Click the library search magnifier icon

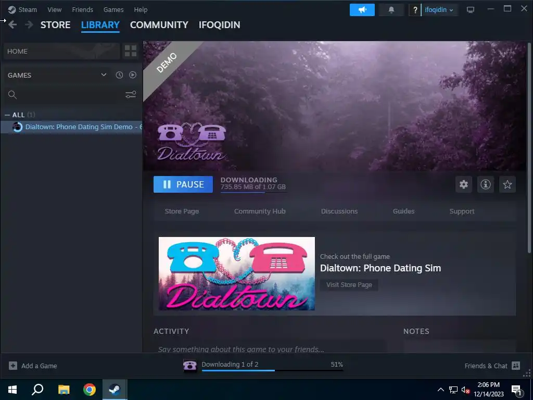click(x=12, y=95)
